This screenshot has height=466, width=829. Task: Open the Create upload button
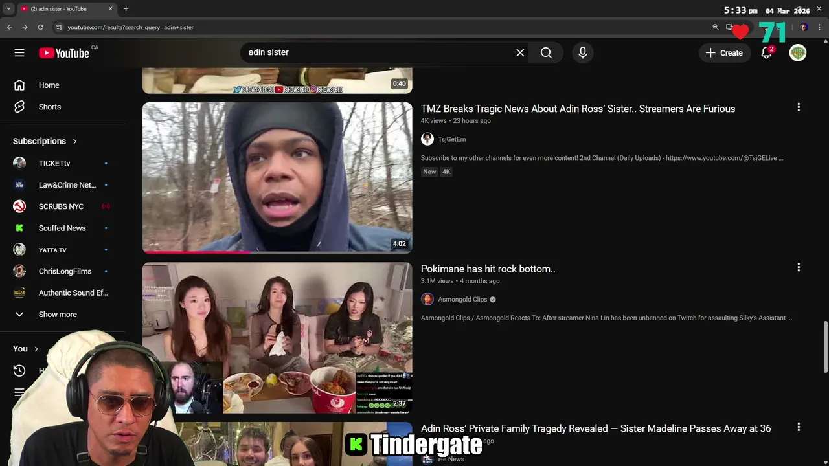pos(724,52)
